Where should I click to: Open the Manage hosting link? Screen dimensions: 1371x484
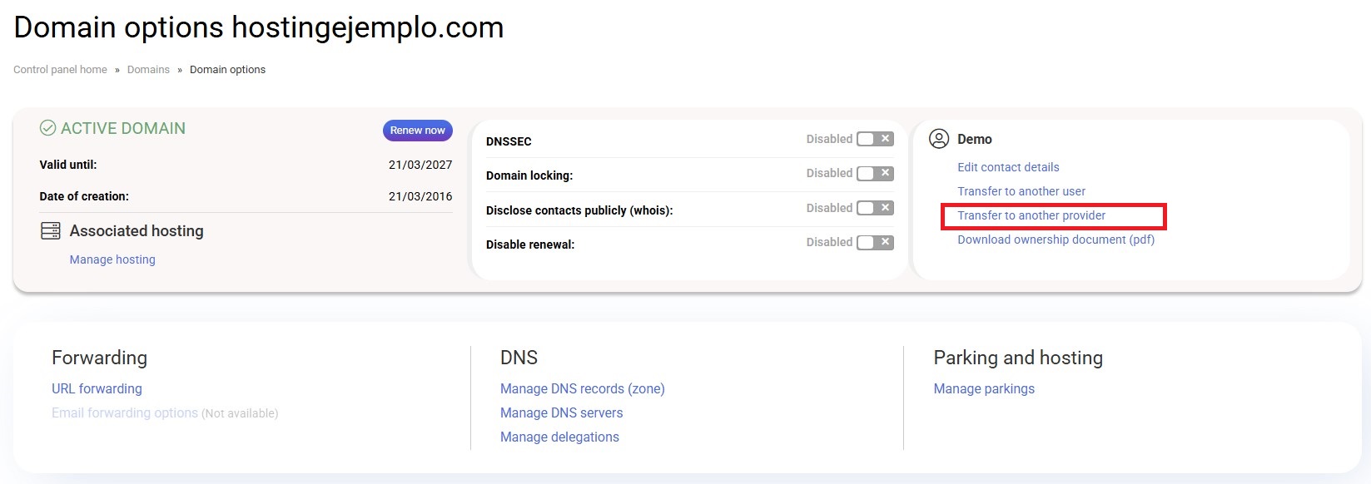point(112,259)
